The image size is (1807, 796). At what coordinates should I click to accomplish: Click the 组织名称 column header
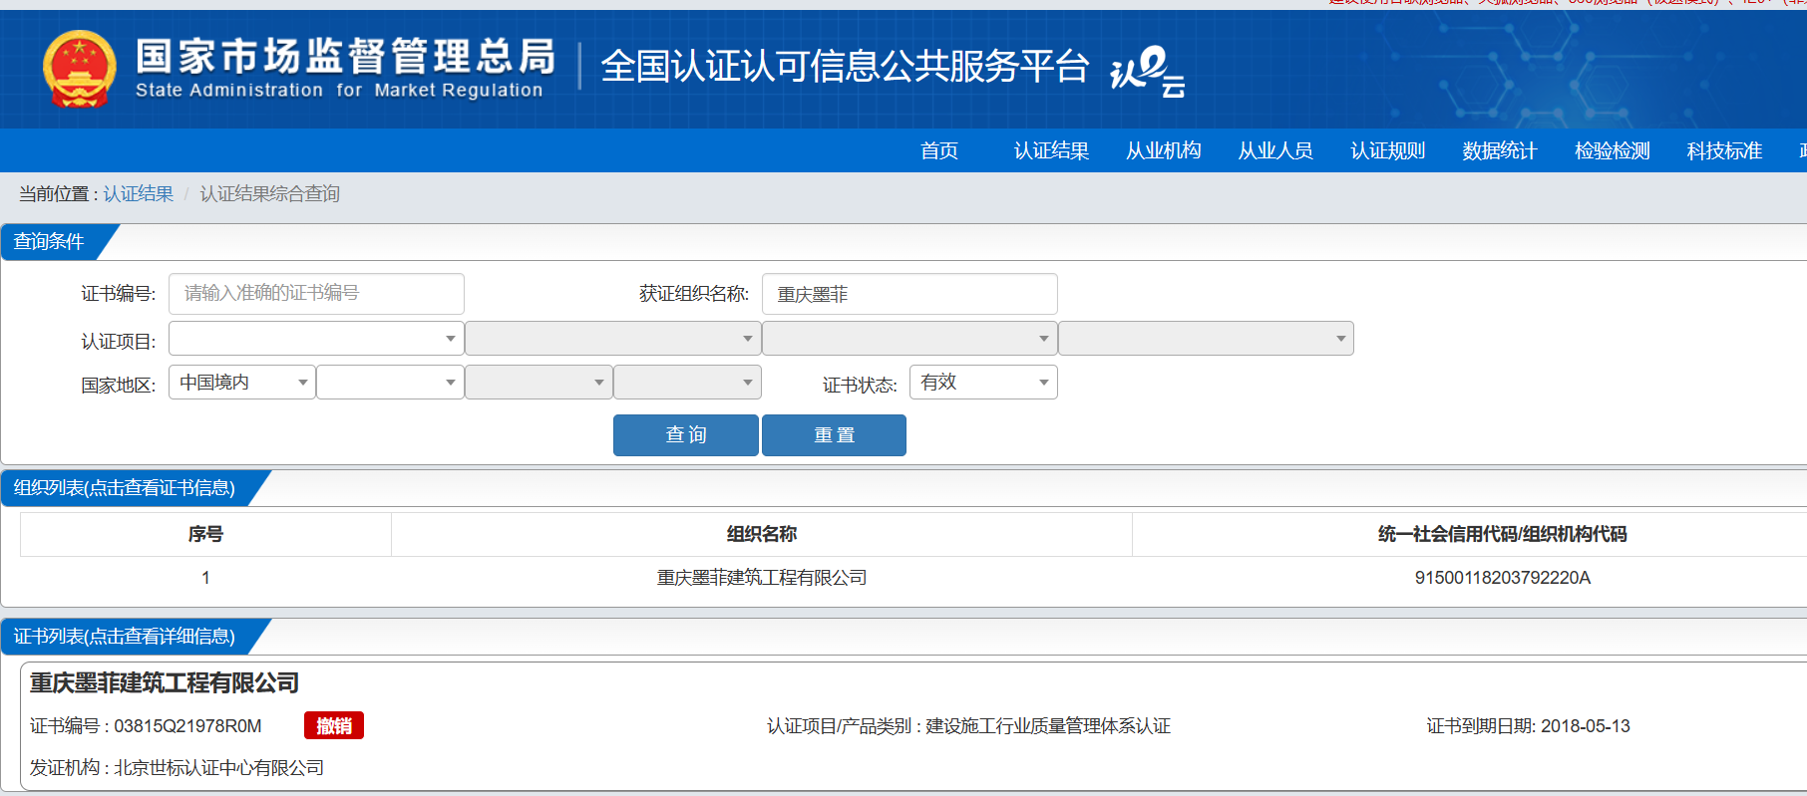(762, 534)
